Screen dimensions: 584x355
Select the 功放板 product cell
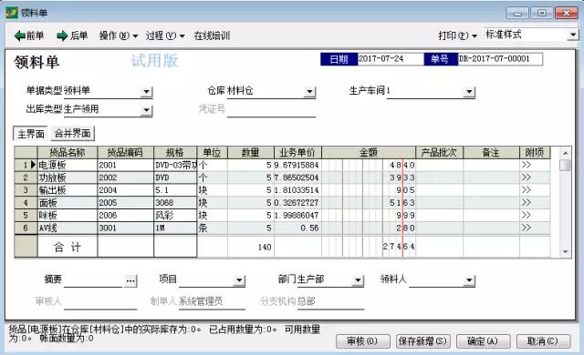click(x=68, y=177)
